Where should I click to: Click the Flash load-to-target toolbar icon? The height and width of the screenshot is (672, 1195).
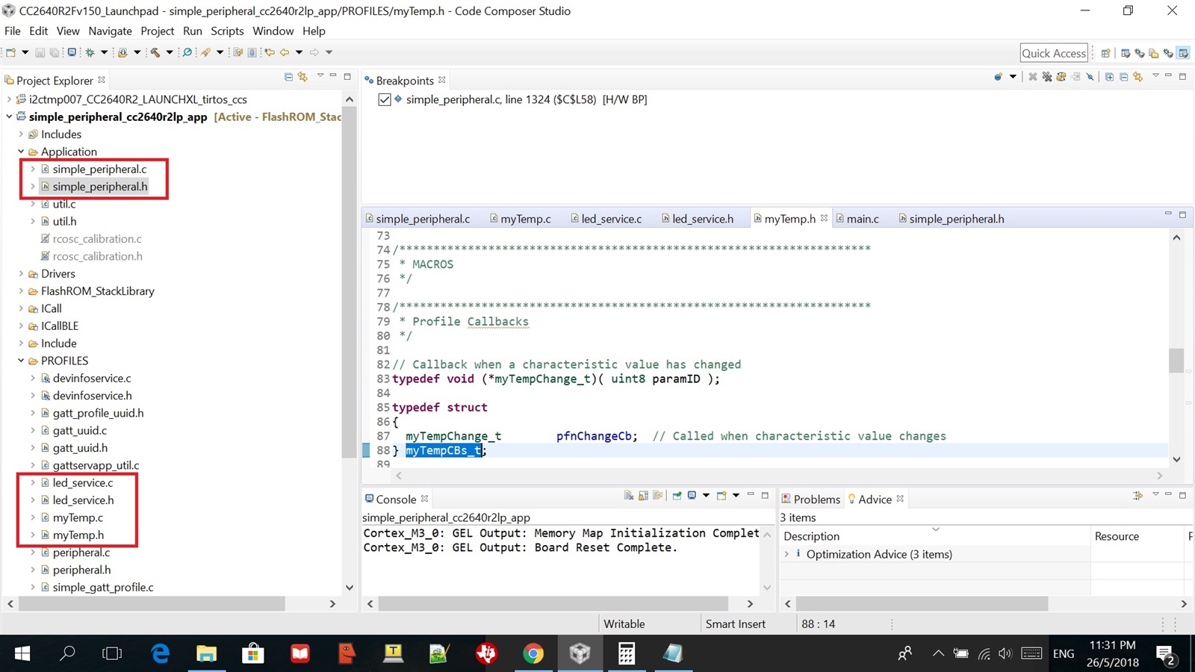click(x=122, y=52)
